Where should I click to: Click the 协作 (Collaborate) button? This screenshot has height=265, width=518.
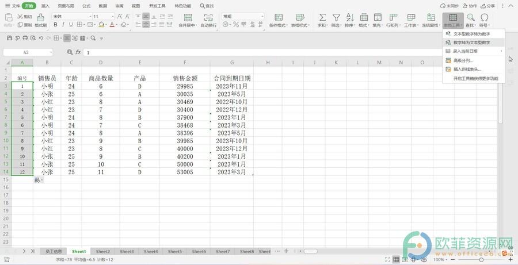(470, 6)
